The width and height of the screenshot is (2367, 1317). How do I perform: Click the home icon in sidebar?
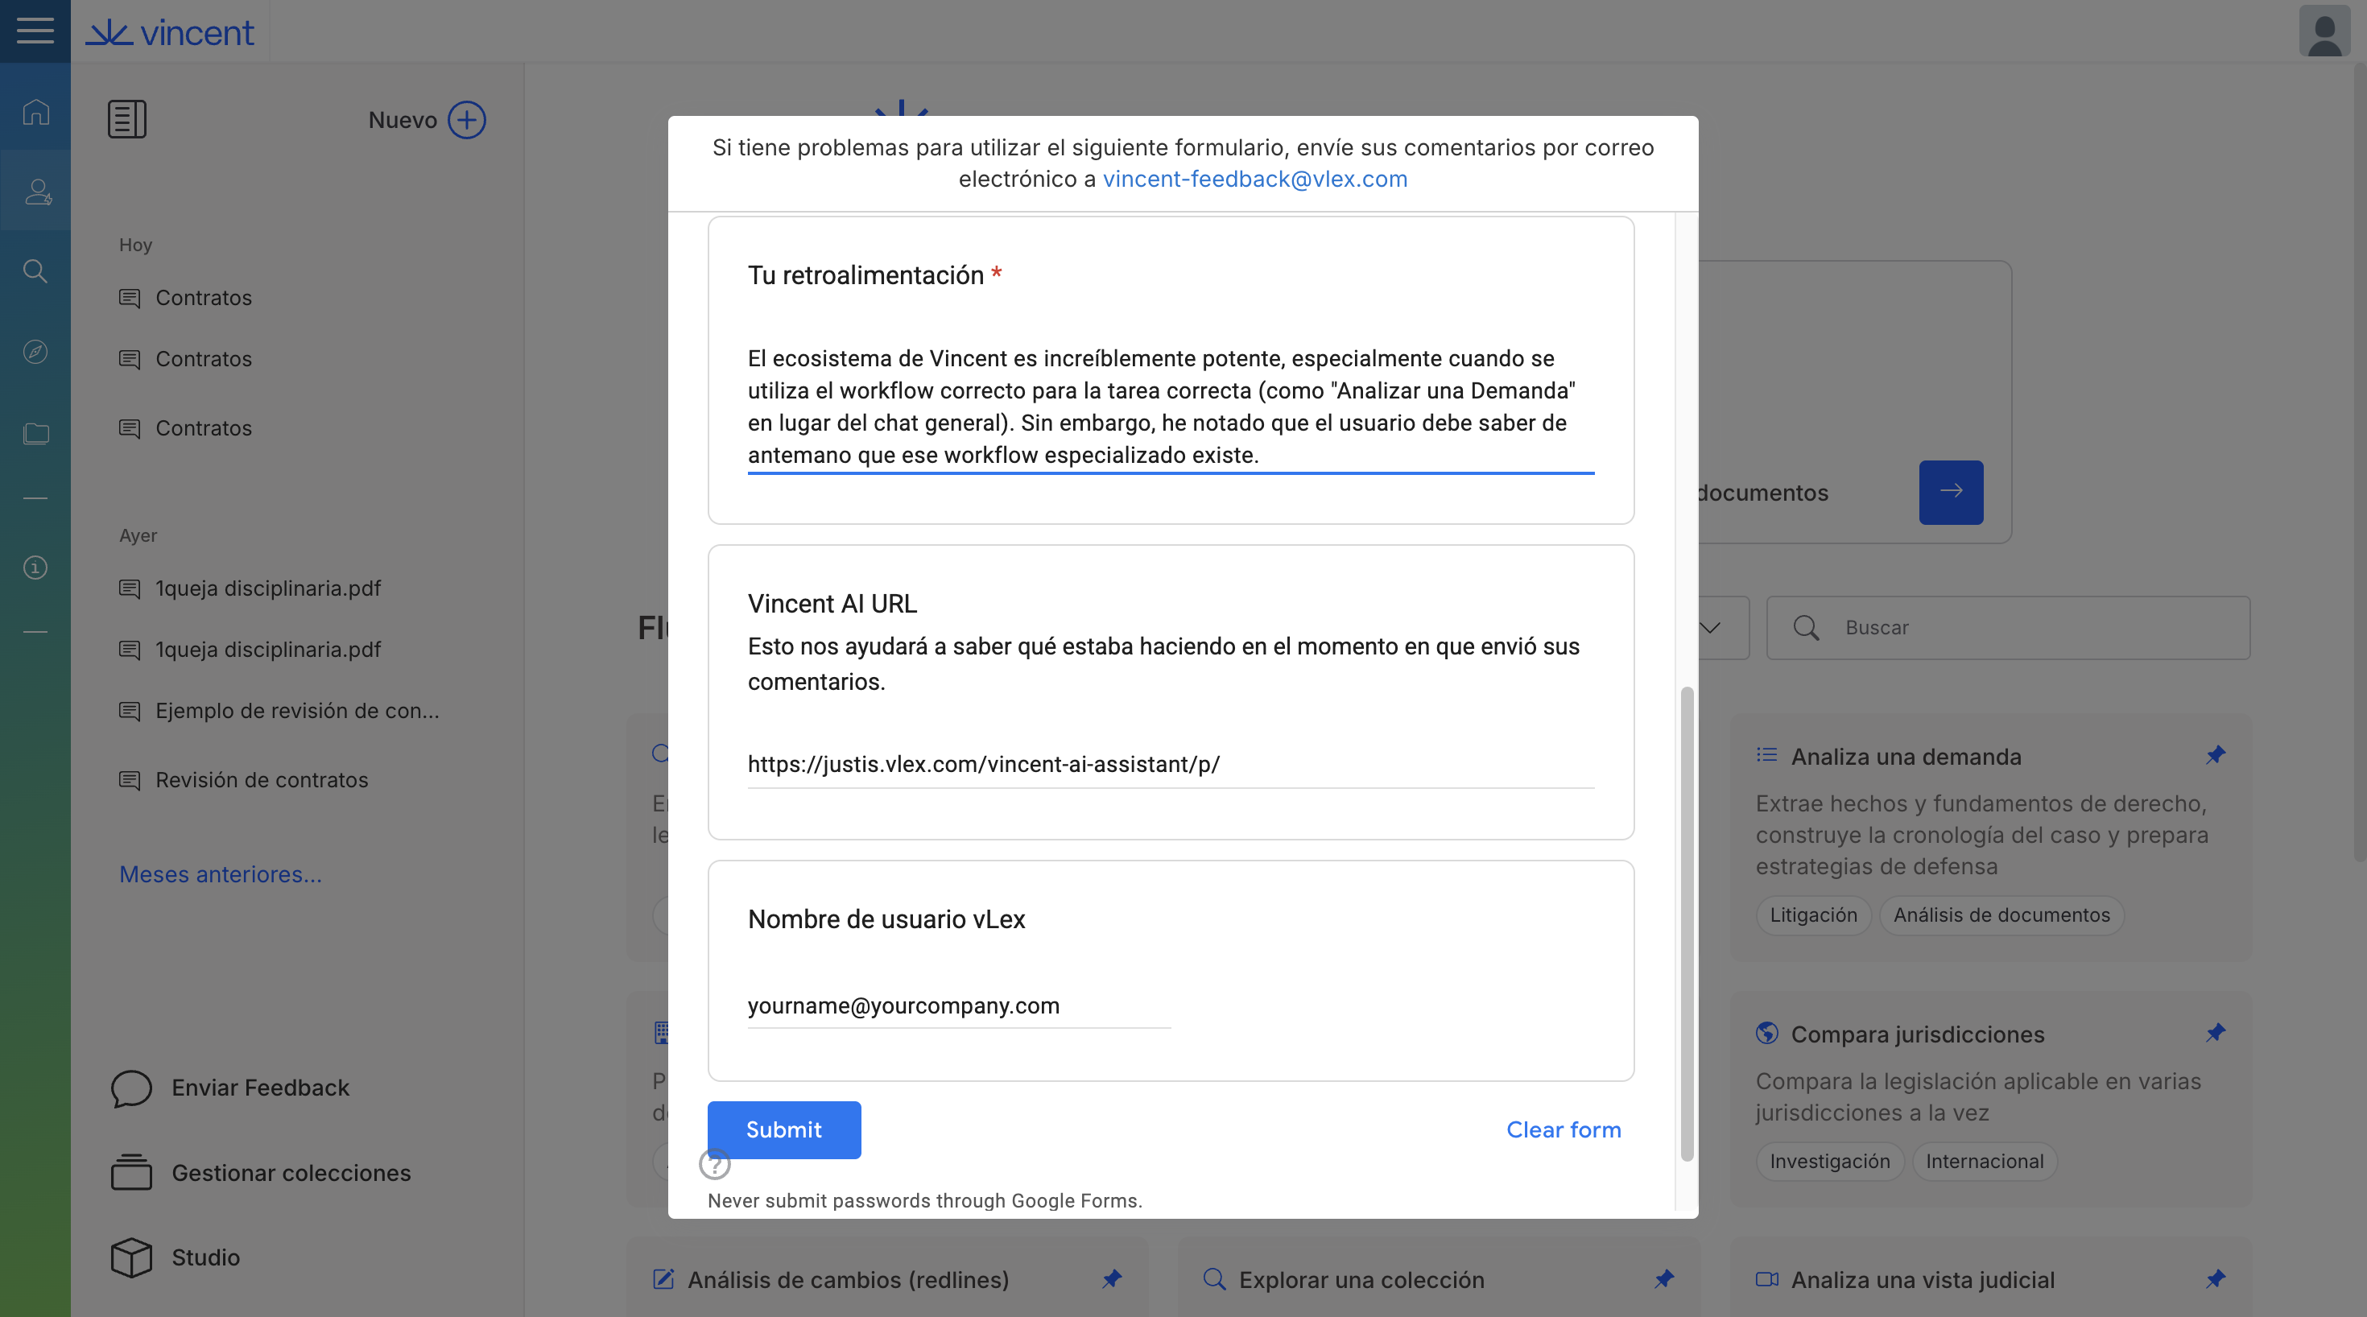(36, 111)
